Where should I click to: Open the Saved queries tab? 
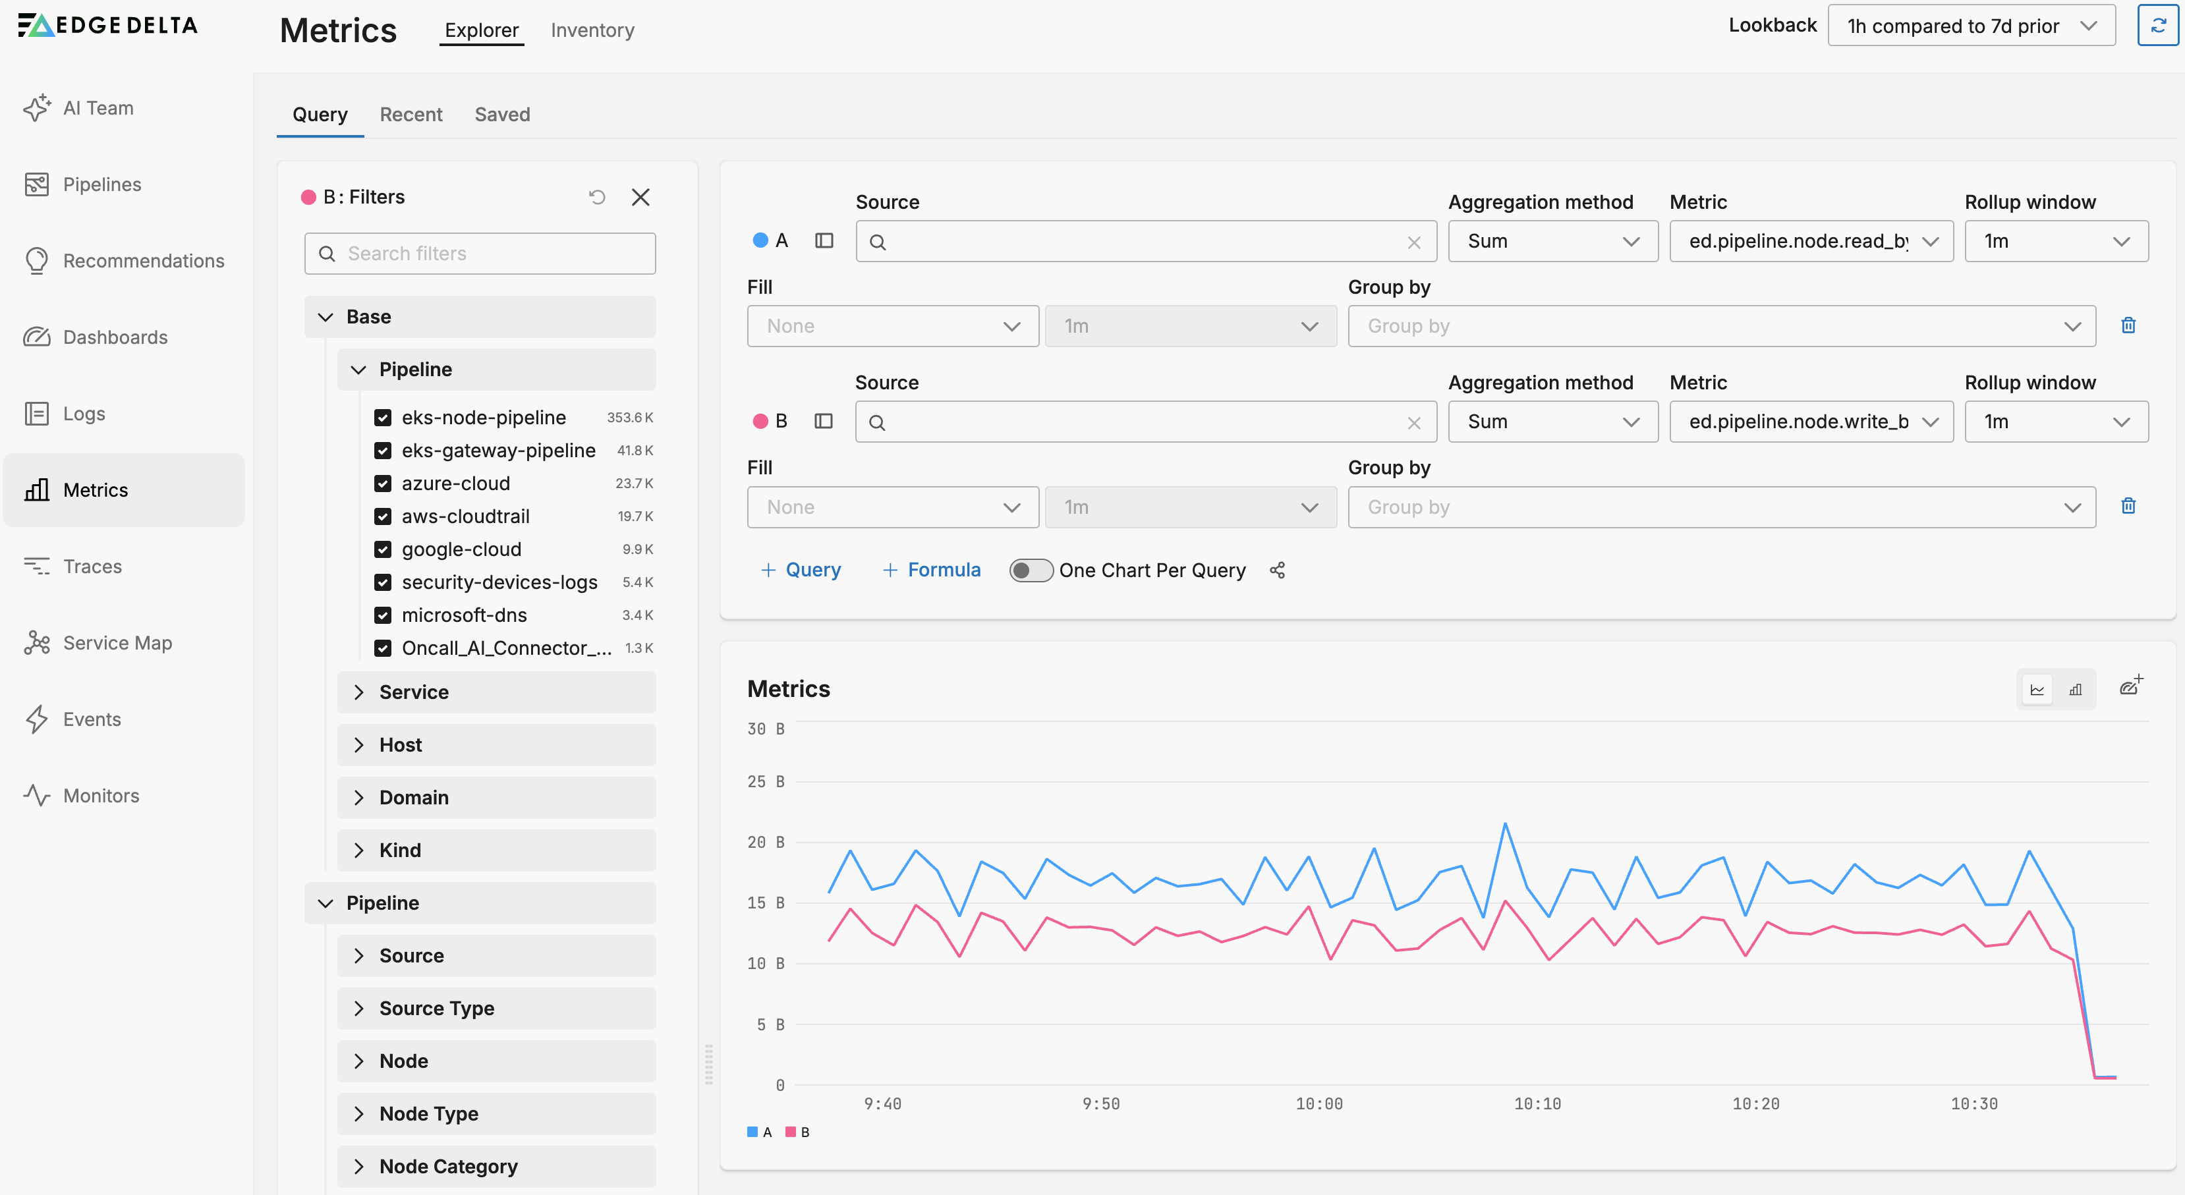click(502, 115)
